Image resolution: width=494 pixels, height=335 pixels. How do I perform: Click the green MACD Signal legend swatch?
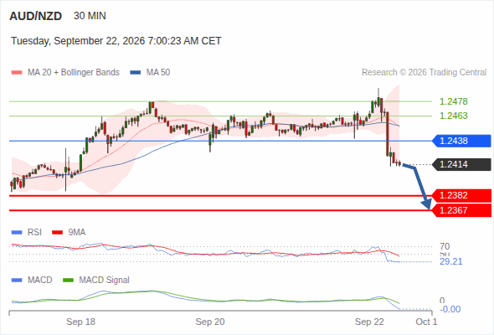point(68,281)
